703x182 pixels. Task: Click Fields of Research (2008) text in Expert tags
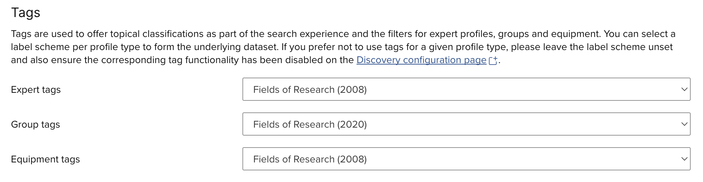(310, 90)
